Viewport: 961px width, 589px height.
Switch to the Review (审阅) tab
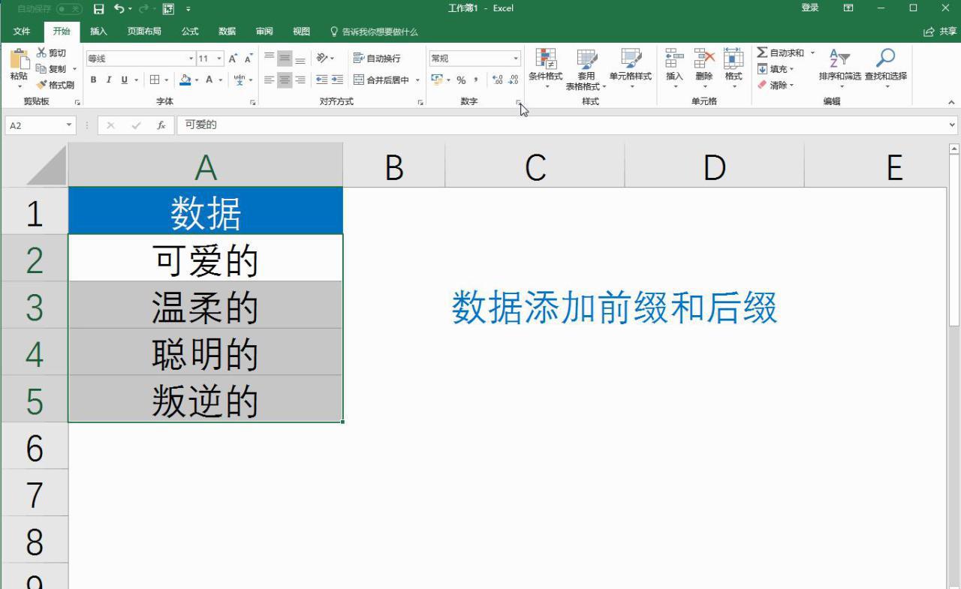264,32
